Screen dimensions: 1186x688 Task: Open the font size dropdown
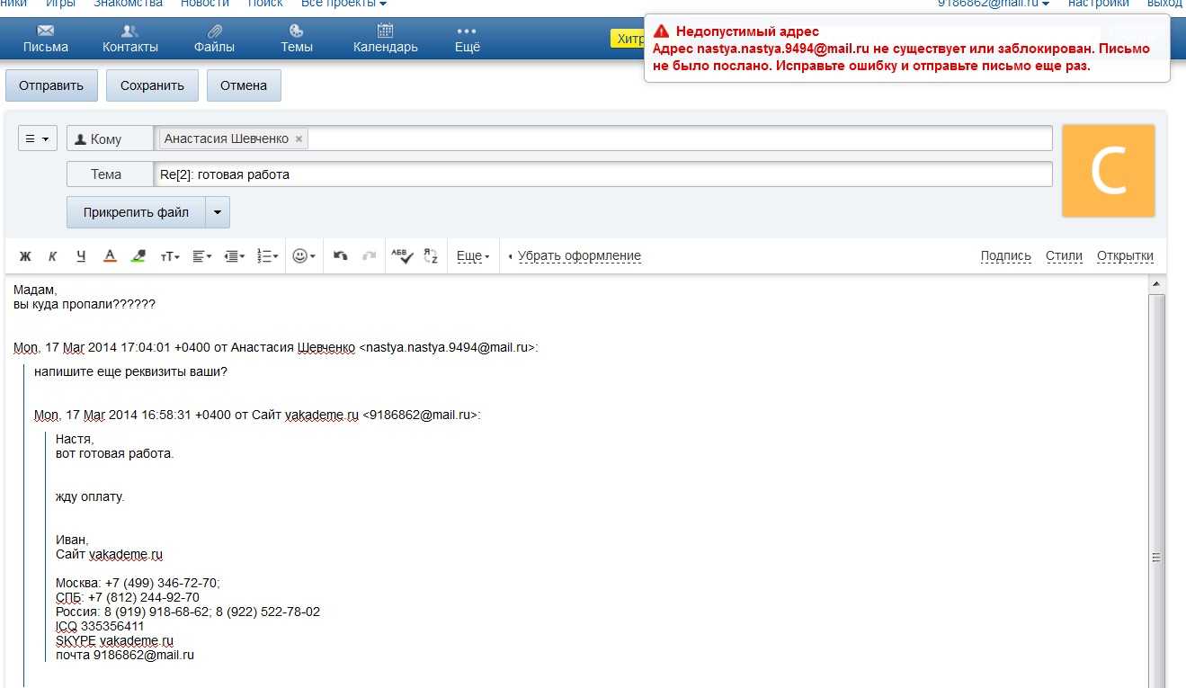(170, 256)
